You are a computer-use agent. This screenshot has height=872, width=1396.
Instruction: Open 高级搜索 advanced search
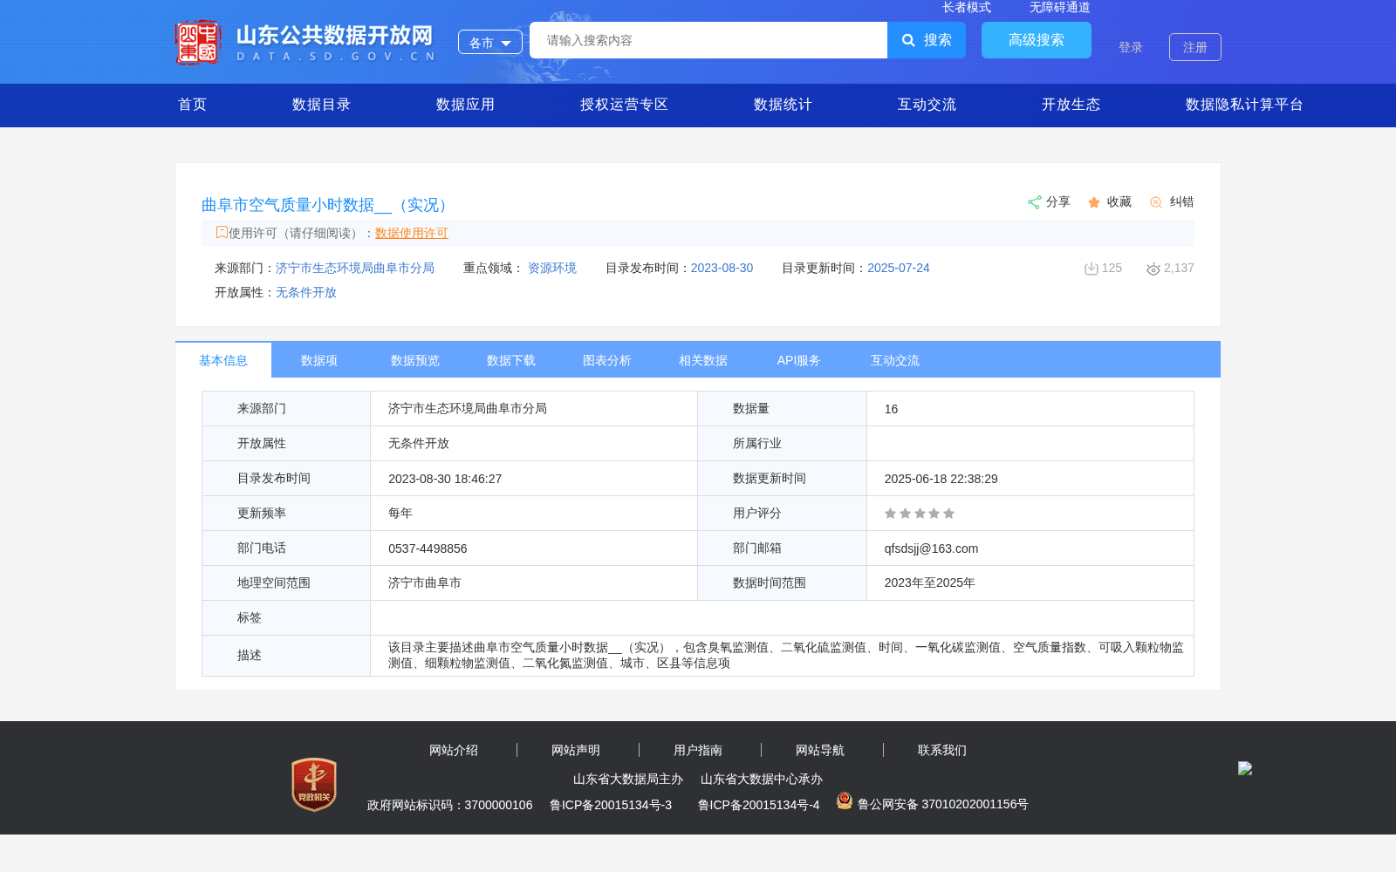coord(1037,40)
